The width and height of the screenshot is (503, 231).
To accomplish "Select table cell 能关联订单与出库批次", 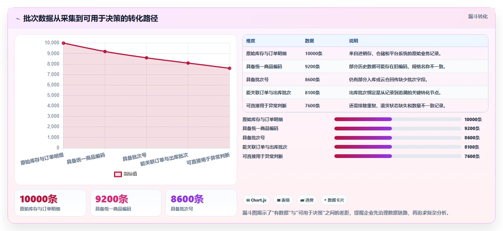I will pos(269,93).
